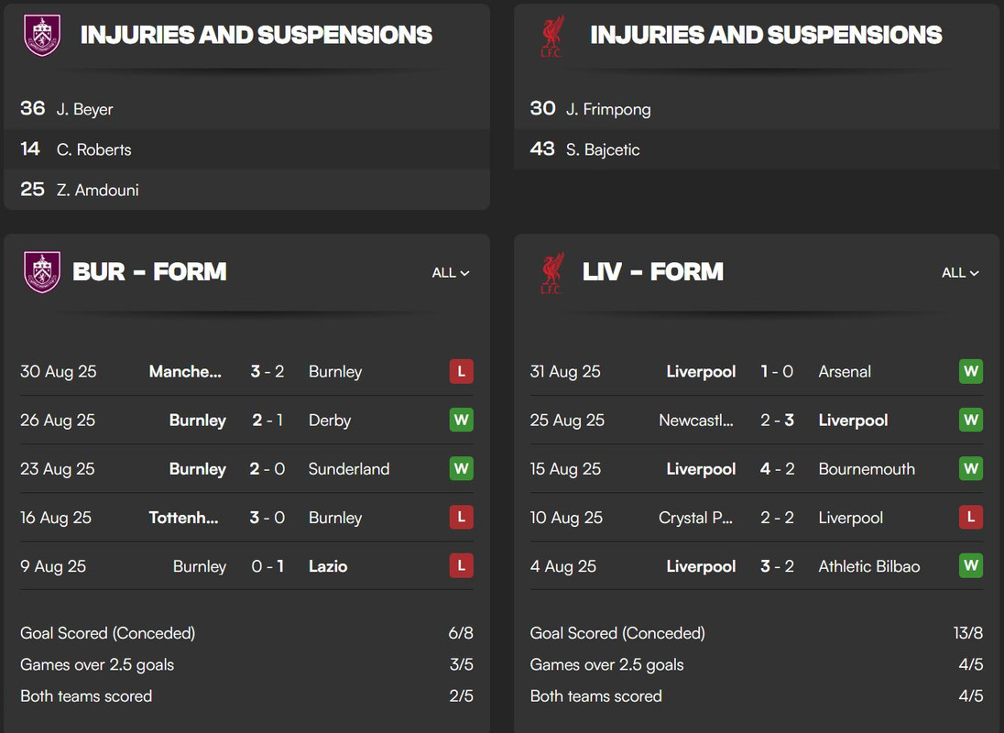Click the L badge for Crystal Palace match
This screenshot has width=1004, height=733.
971,518
